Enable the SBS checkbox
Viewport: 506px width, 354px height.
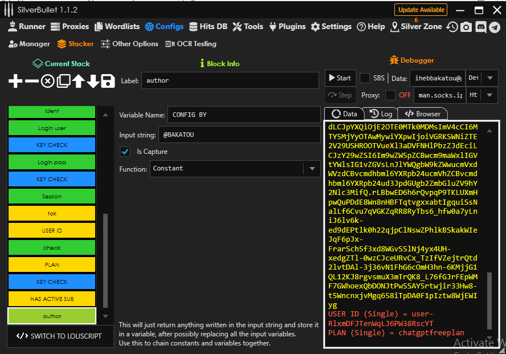pos(365,78)
